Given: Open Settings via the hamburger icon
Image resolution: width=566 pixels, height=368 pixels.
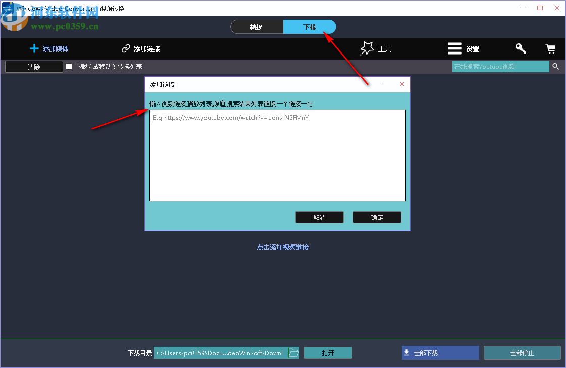Looking at the screenshot, I should pyautogui.click(x=454, y=48).
